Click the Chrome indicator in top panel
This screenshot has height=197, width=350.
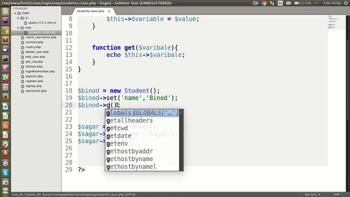(x=264, y=3)
